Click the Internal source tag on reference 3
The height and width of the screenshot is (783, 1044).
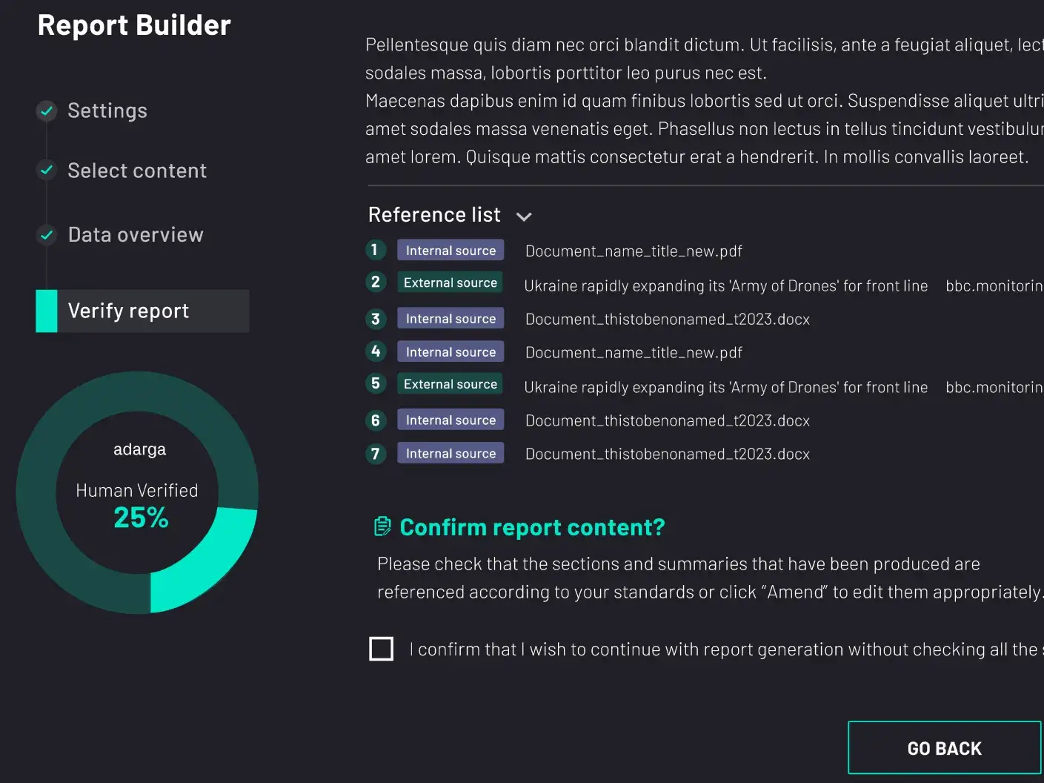[450, 319]
